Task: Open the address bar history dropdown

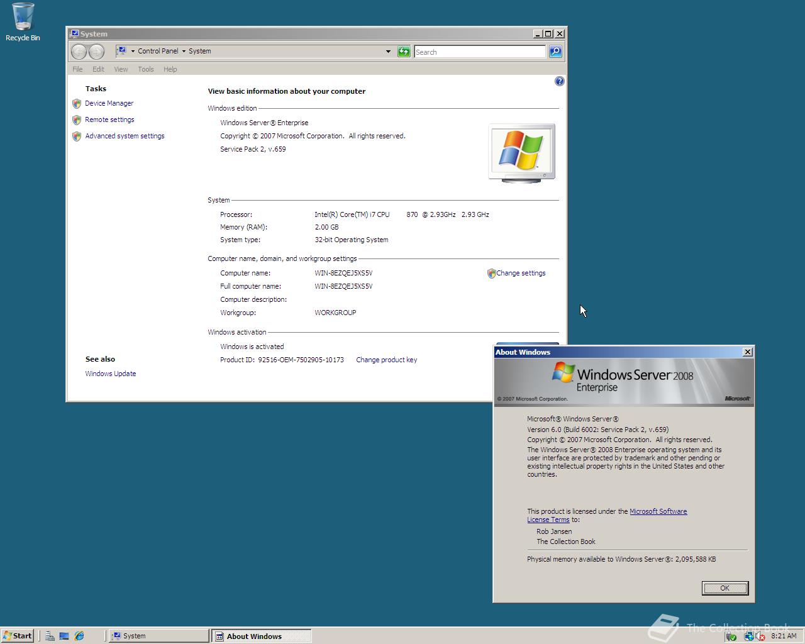Action: coord(388,52)
